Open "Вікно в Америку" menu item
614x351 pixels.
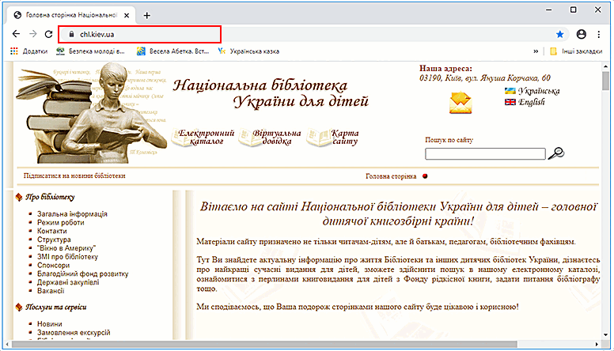pos(66,248)
